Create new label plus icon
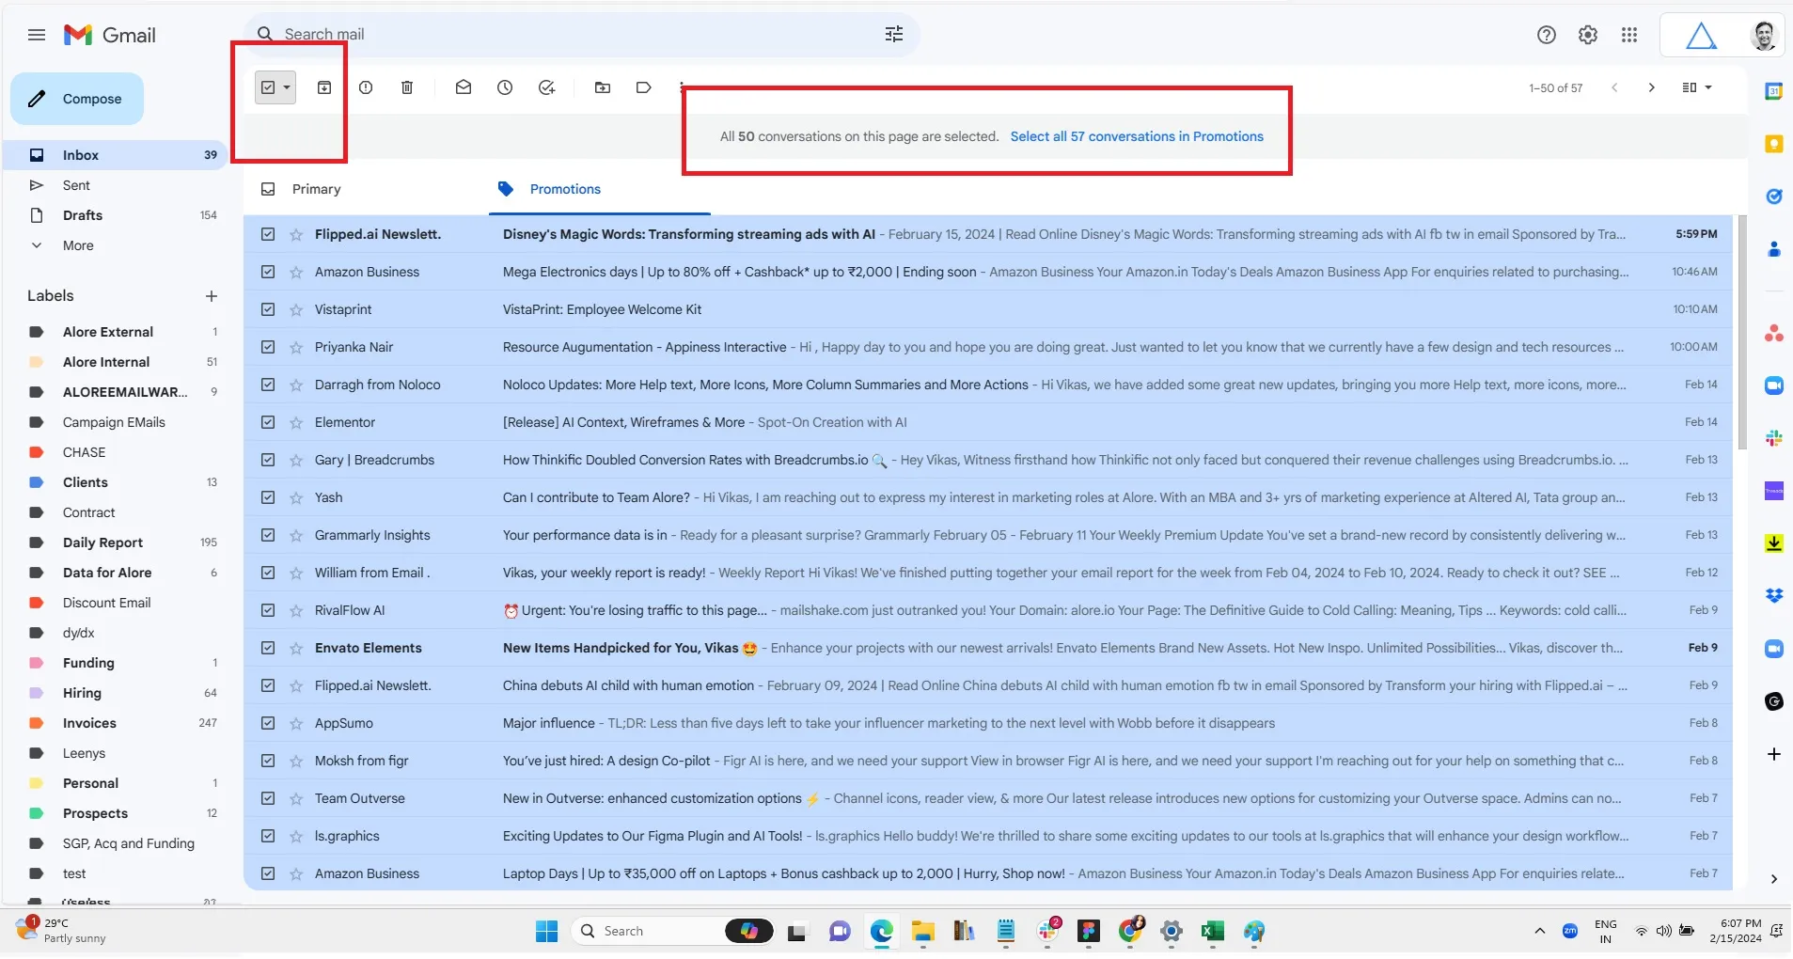Viewport: 1793px width, 959px height. tap(212, 296)
